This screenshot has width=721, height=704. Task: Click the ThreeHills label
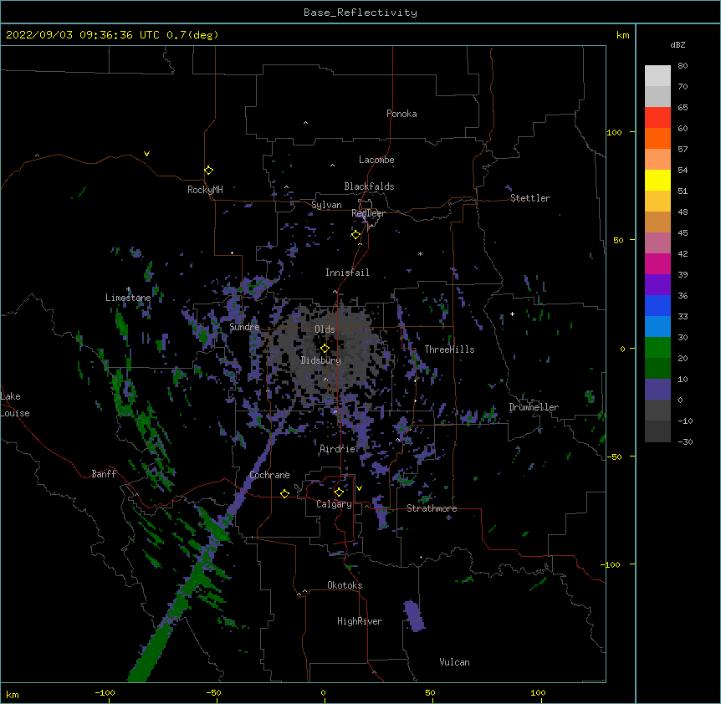point(449,349)
